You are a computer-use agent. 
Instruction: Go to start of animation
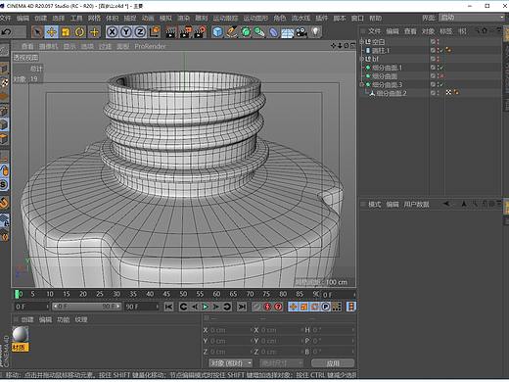pos(168,307)
